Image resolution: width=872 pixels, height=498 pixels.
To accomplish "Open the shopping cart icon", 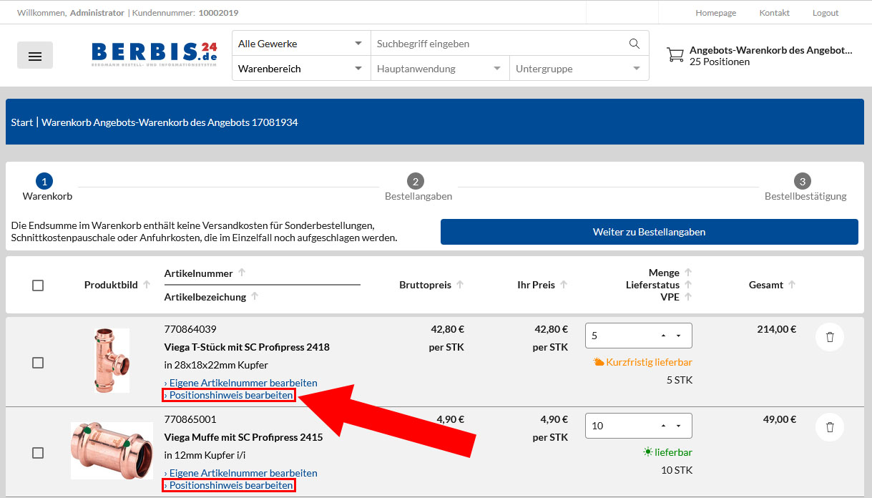I will pyautogui.click(x=675, y=55).
